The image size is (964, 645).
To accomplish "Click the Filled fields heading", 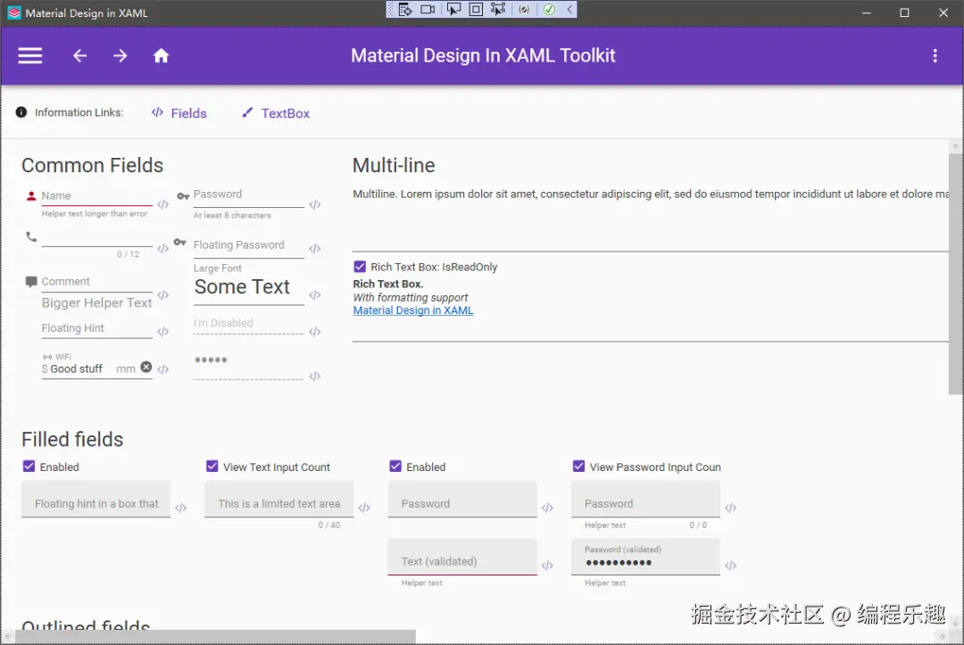I will tap(72, 439).
